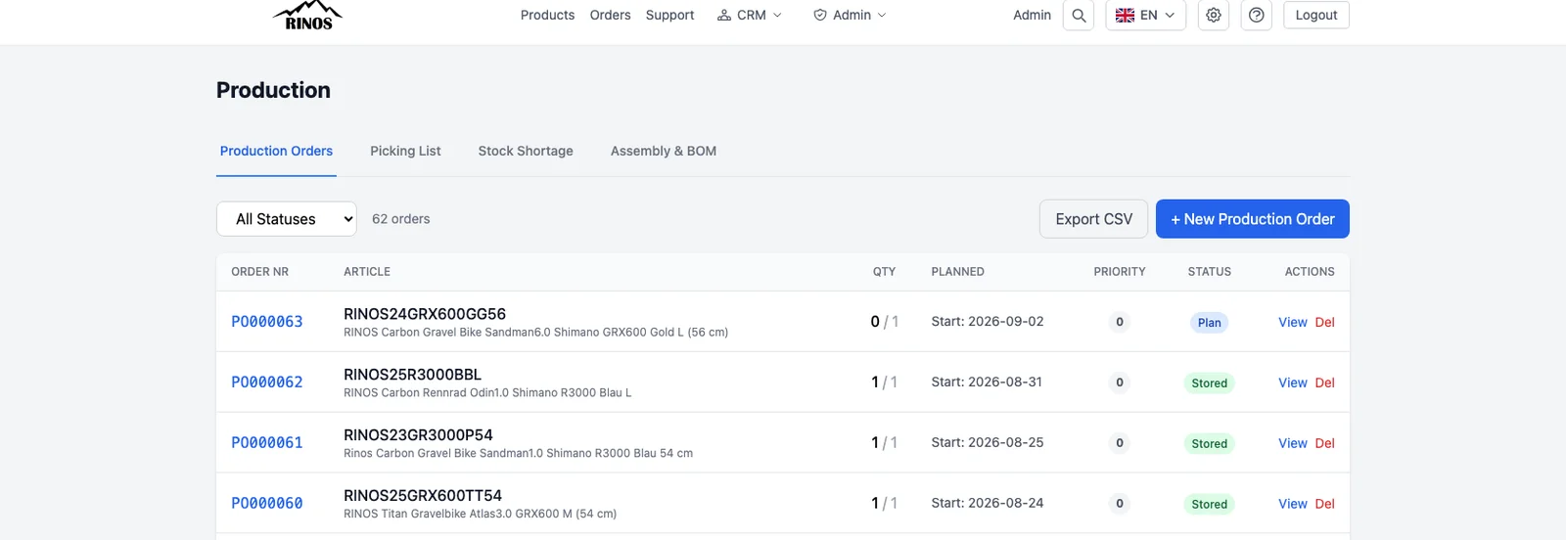Screen dimensions: 1566x540
Task: Click article RINOS24GRX600GG56
Action: click(x=425, y=314)
